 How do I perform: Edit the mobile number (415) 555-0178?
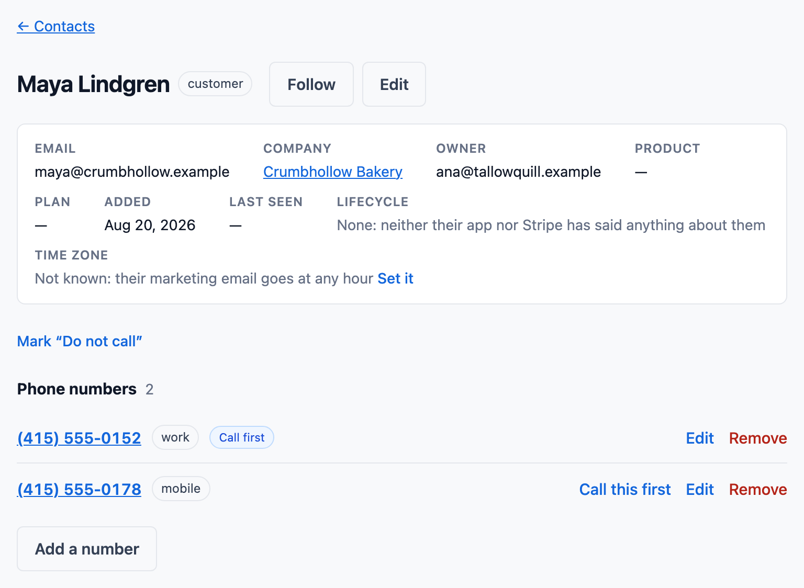coord(700,489)
